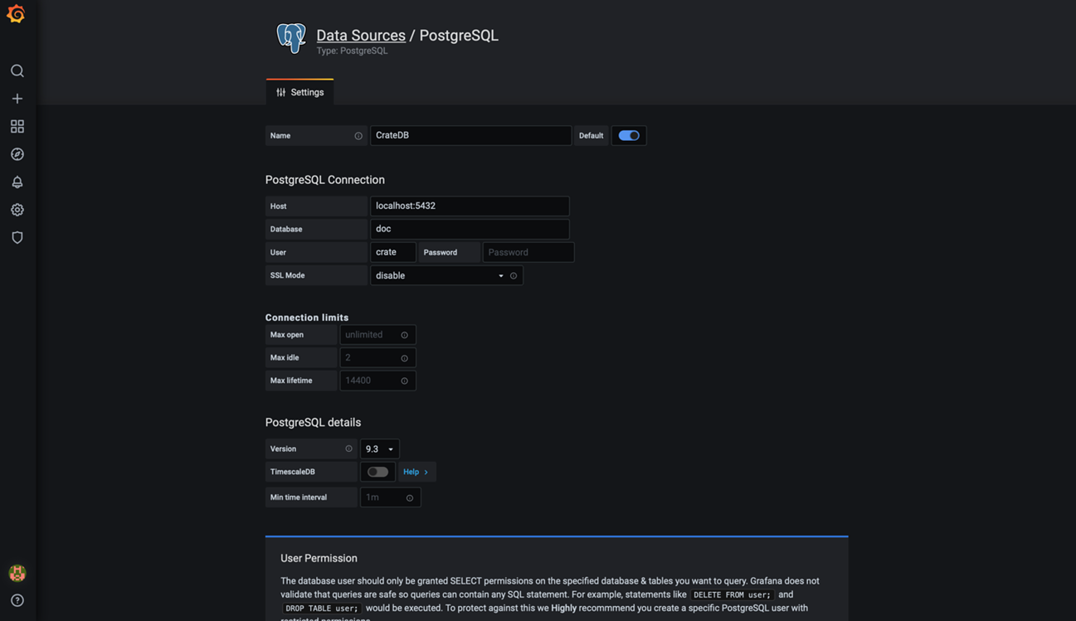Enable the TimescaleDB switch
This screenshot has height=621, width=1076.
[377, 472]
